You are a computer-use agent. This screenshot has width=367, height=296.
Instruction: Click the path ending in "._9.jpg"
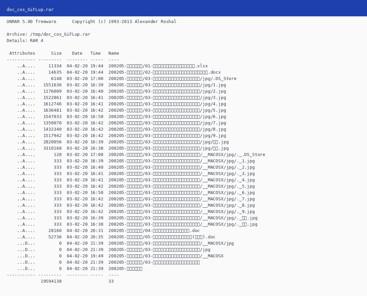181,212
